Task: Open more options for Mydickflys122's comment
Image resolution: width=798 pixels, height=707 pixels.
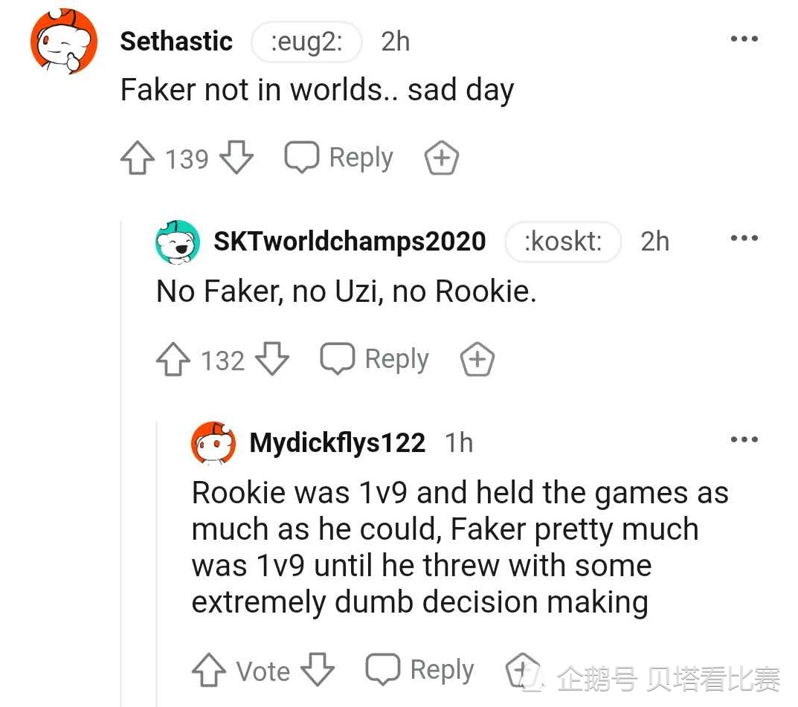Action: [x=744, y=439]
